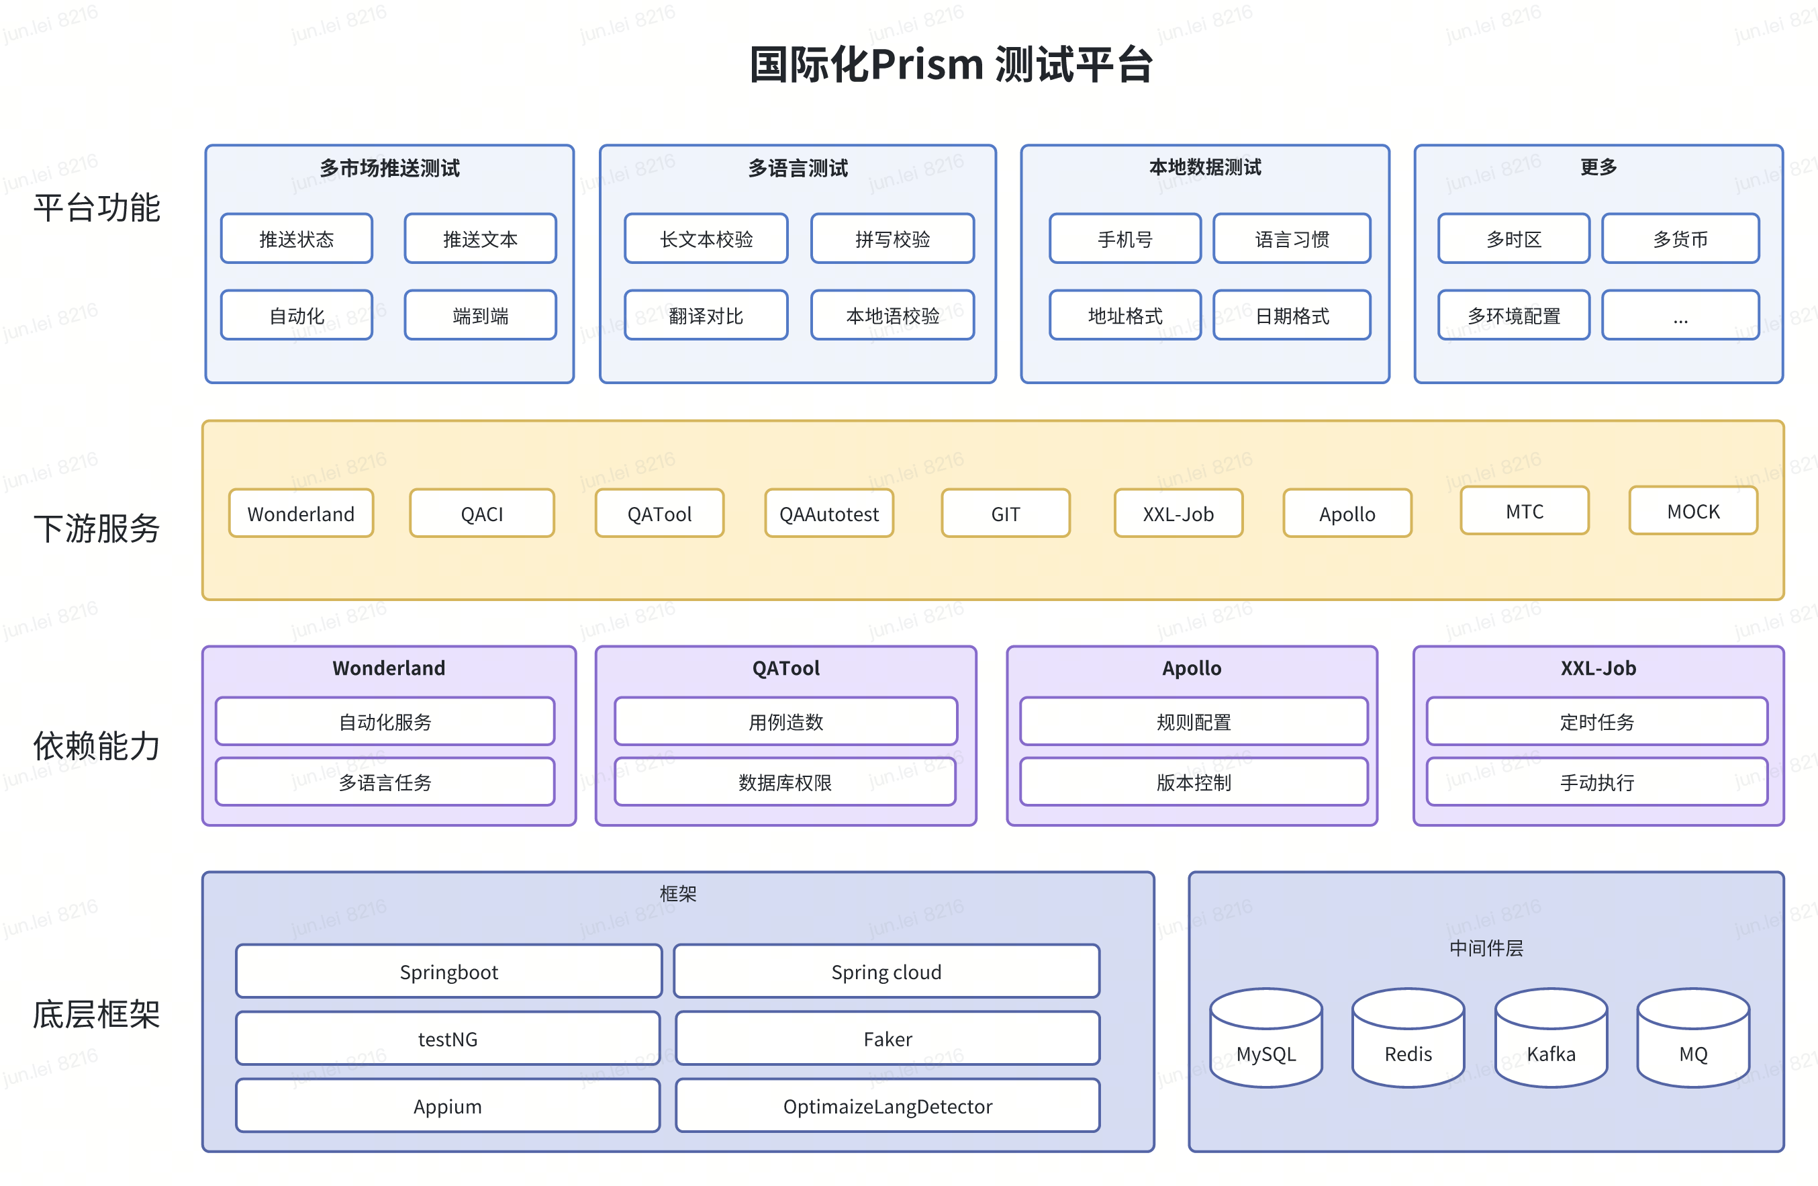Image resolution: width=1818 pixels, height=1186 pixels.
Task: Select the 端到端 box
Action: pos(480,315)
